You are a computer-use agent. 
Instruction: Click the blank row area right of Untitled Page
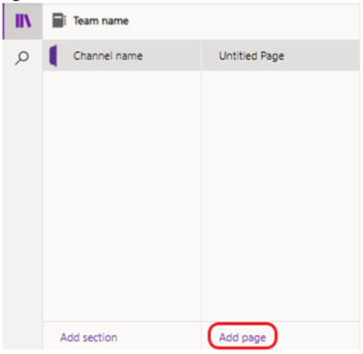[x=322, y=56]
